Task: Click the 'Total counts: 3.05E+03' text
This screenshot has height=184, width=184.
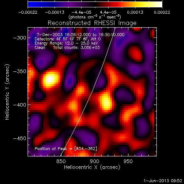Action: (76, 47)
